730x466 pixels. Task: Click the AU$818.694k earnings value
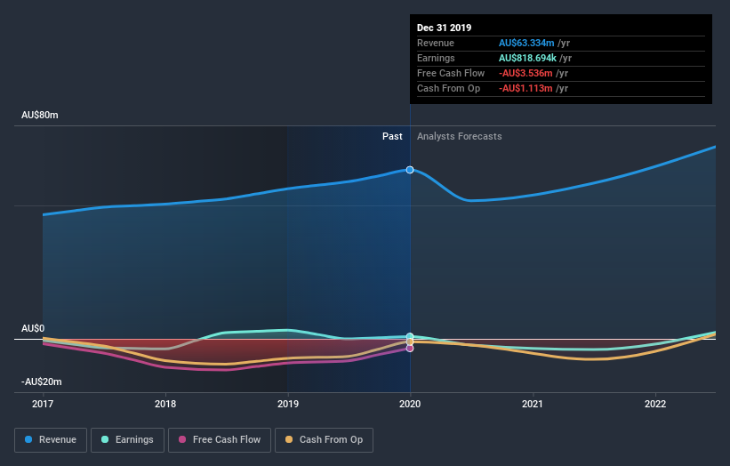527,58
